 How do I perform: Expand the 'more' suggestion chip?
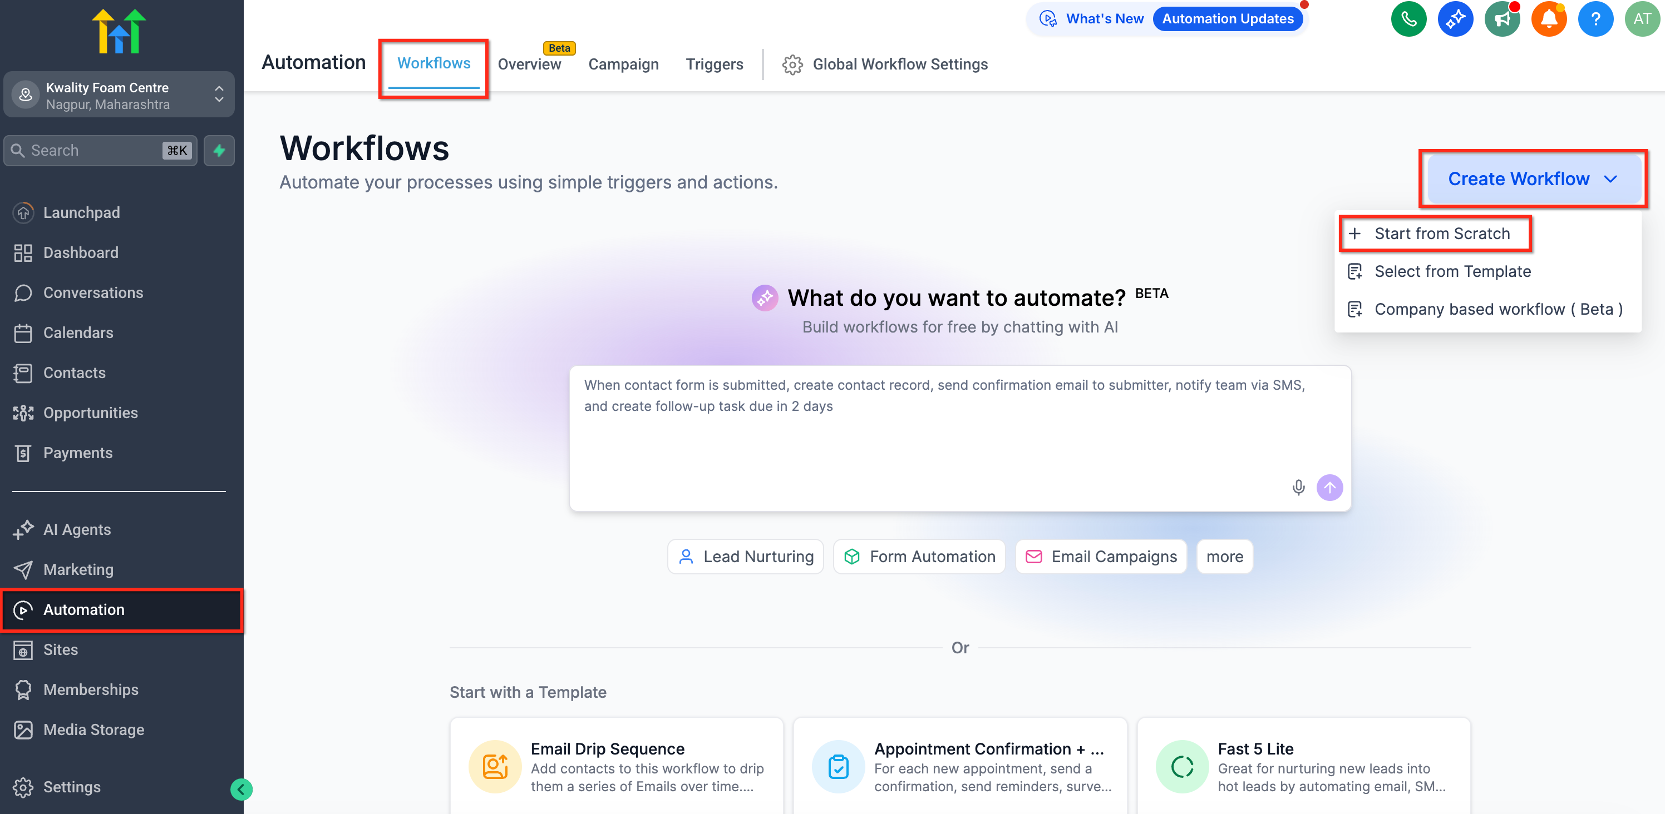point(1224,556)
